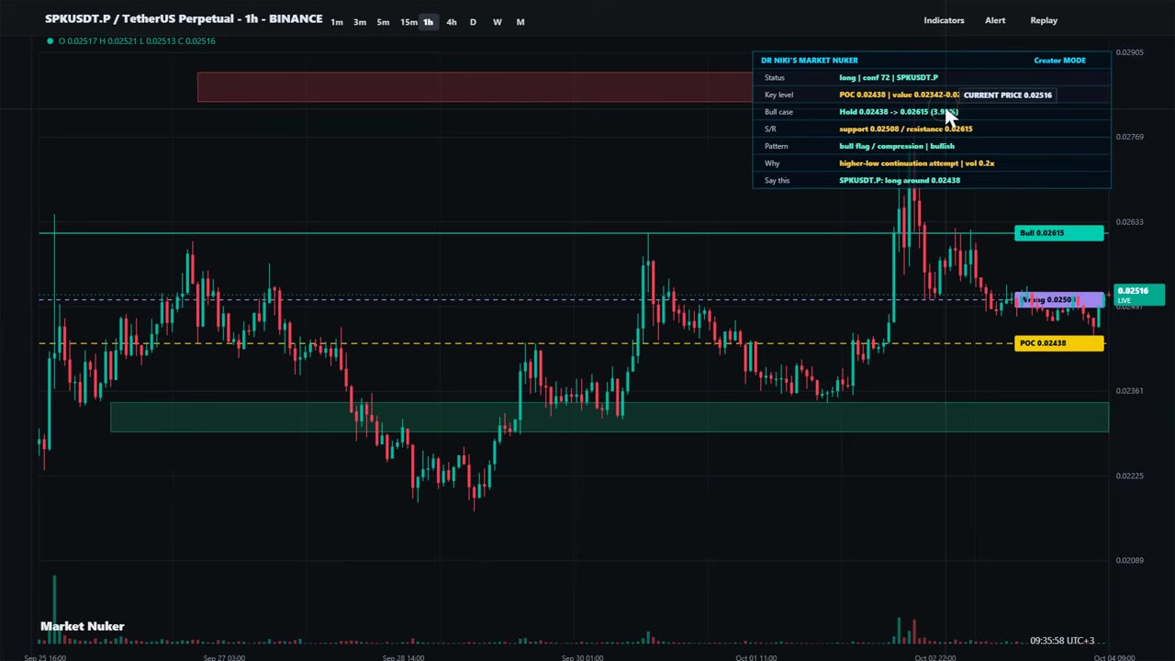Screen dimensions: 1175x661
Task: Click the CURRENT PRICE 0.02516 tooltip
Action: click(1007, 95)
